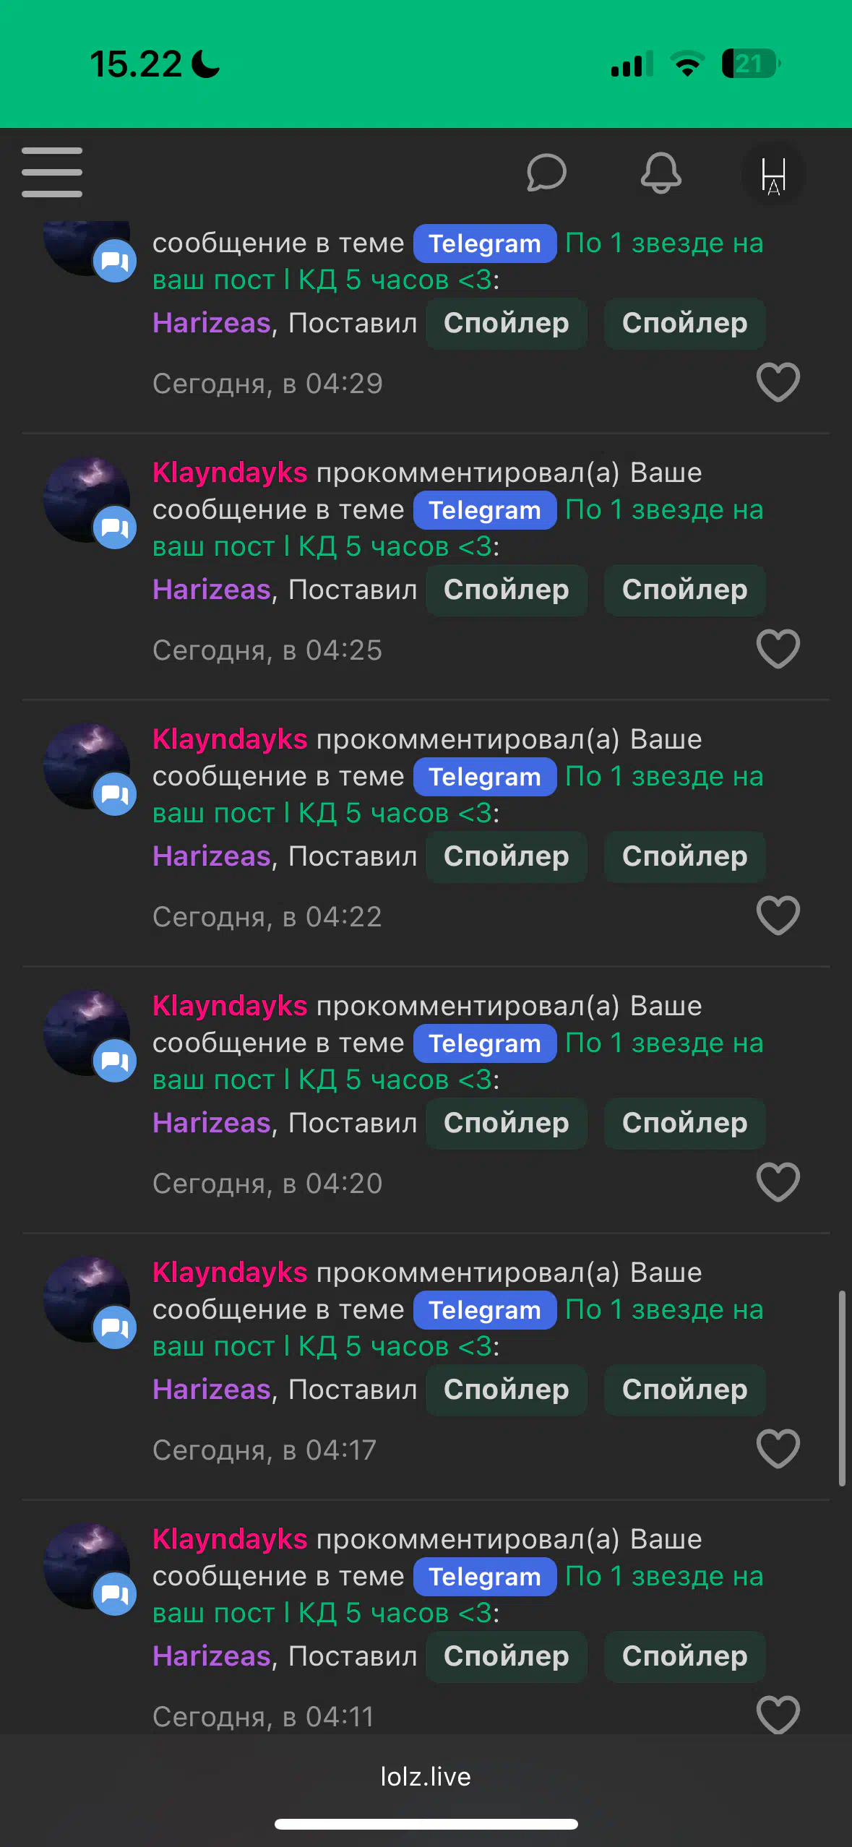Tap Klayndayks avatar beside the 04:20 notification
This screenshot has height=1847, width=852.
[x=87, y=1032]
